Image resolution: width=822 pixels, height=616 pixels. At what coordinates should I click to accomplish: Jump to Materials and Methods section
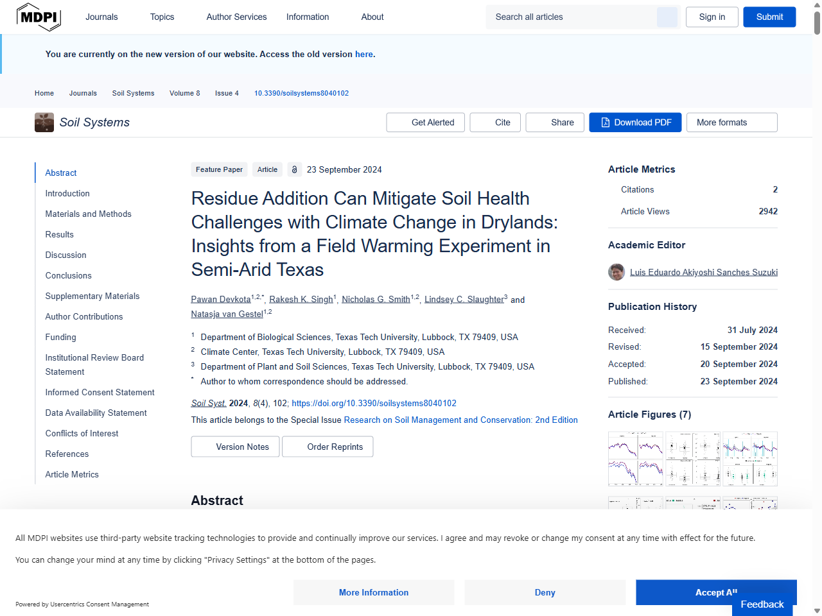click(x=88, y=214)
